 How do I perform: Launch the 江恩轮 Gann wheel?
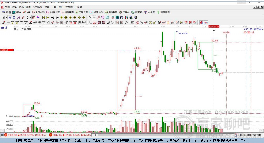[x=124, y=12]
